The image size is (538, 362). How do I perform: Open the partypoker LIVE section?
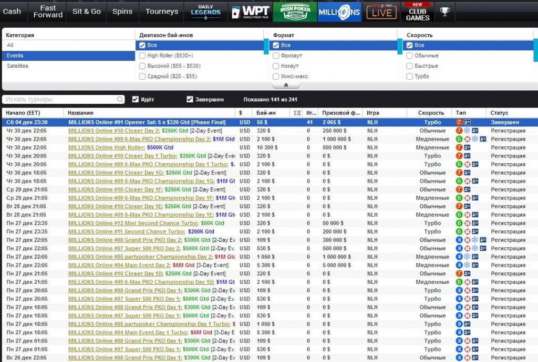click(381, 12)
